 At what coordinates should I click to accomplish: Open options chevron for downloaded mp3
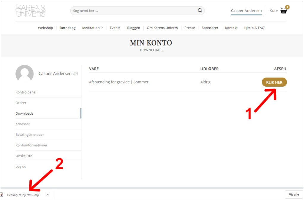(48, 195)
